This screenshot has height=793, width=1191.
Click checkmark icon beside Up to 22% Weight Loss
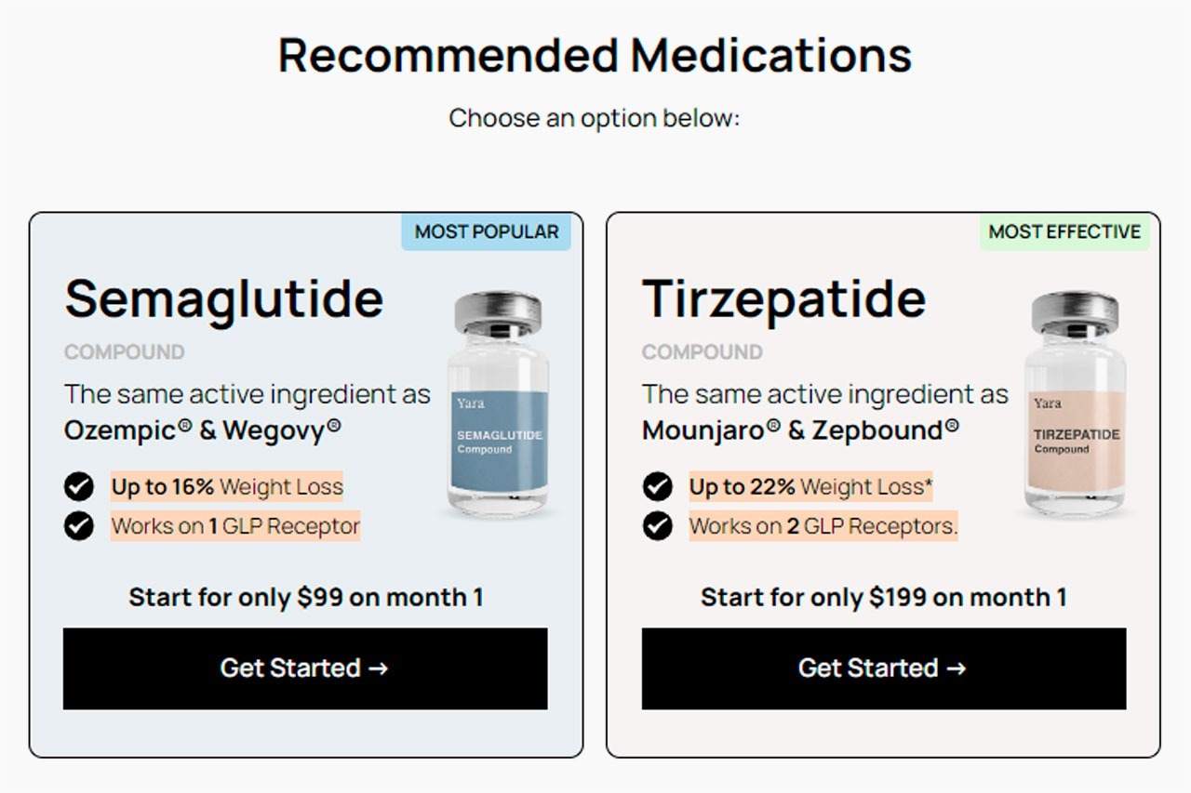click(658, 486)
